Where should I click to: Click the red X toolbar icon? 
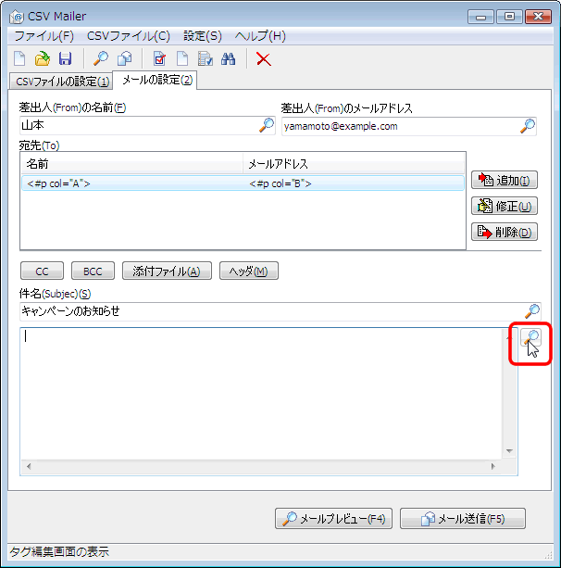pyautogui.click(x=264, y=58)
